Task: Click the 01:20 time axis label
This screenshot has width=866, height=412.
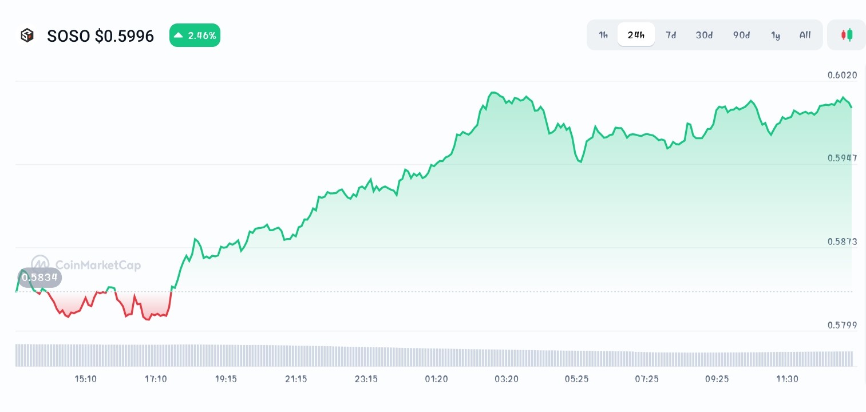Action: point(436,379)
